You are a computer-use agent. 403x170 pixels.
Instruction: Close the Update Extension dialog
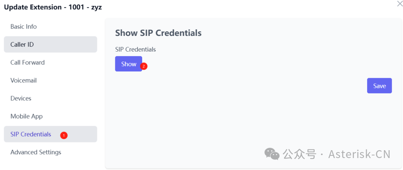(x=400, y=4)
